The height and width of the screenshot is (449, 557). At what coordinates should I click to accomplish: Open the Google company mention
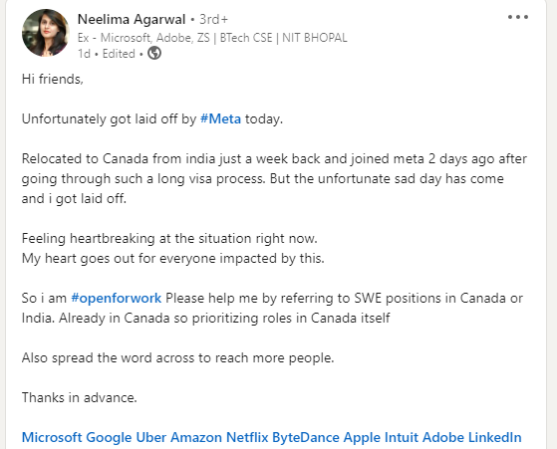pos(109,437)
